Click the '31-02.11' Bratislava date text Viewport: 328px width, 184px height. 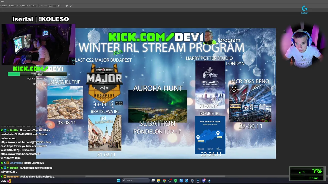point(106,155)
